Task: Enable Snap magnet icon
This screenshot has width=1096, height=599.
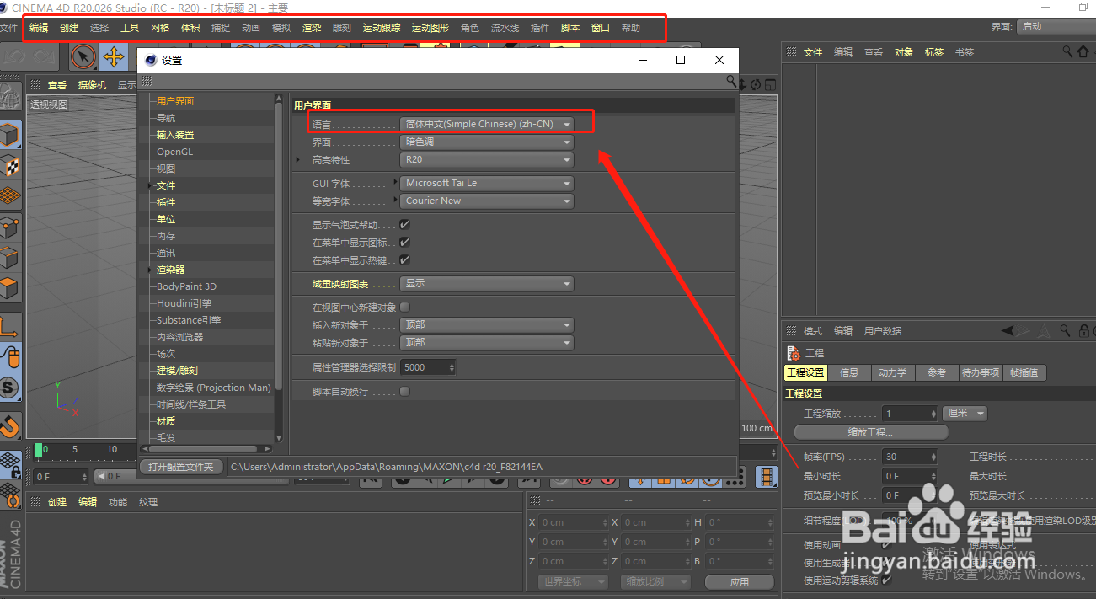Action: pyautogui.click(x=9, y=426)
